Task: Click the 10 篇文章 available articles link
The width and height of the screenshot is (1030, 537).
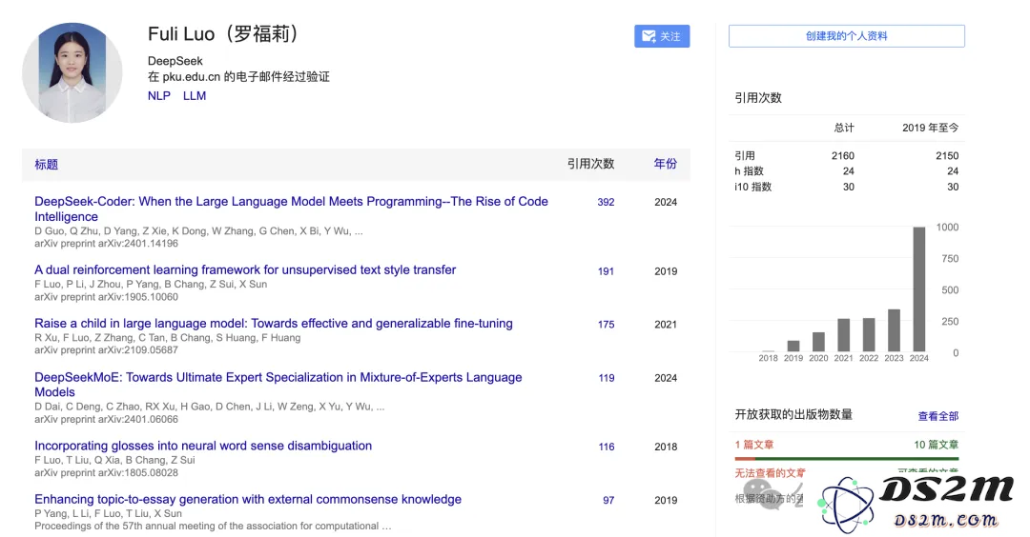Action: pos(937,445)
